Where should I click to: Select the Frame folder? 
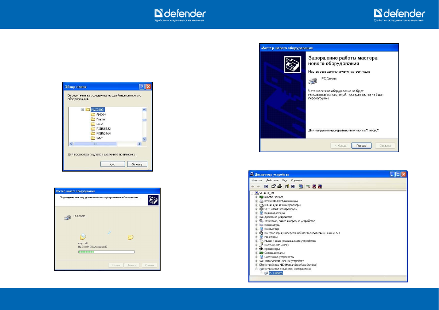100,119
